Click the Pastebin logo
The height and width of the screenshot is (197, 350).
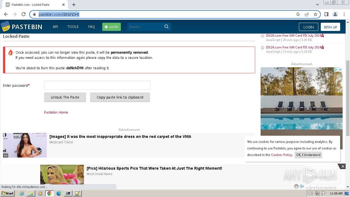click(x=22, y=27)
